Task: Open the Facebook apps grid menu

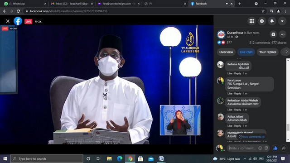Action: 252,21
